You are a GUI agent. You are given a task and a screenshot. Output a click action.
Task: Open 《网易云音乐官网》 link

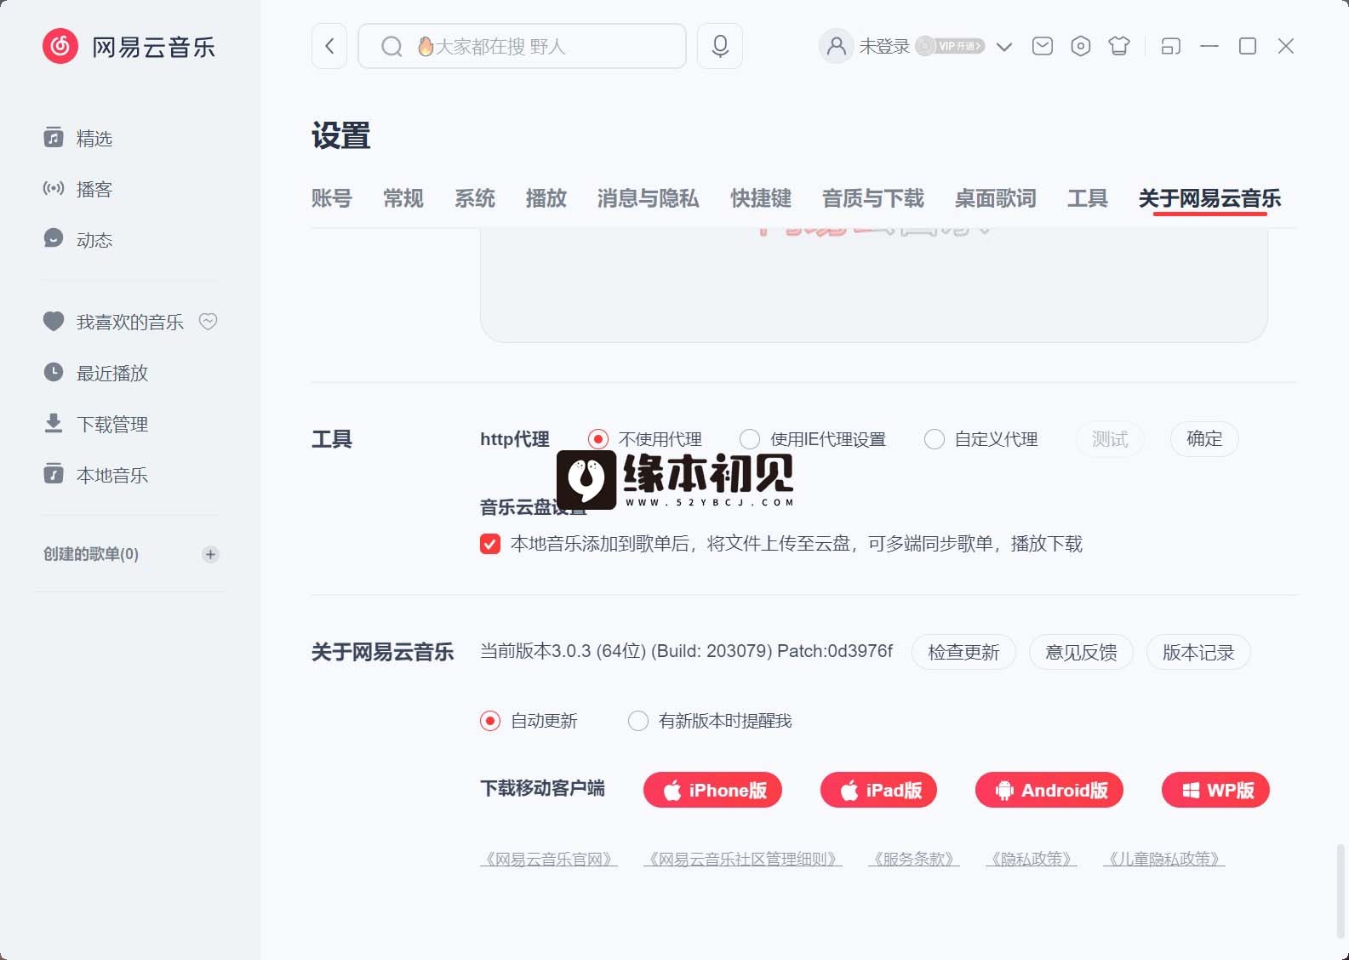[x=549, y=859]
